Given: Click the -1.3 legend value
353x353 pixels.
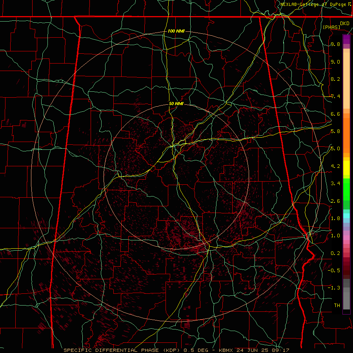Looking at the screenshot, I should click(x=334, y=288).
